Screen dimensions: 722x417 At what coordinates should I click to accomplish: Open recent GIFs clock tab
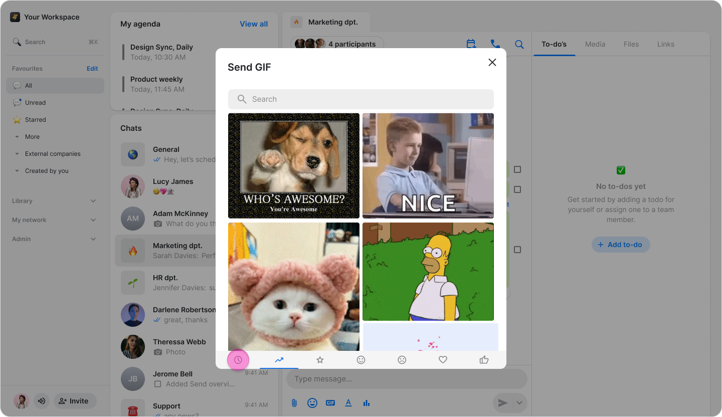[238, 360]
